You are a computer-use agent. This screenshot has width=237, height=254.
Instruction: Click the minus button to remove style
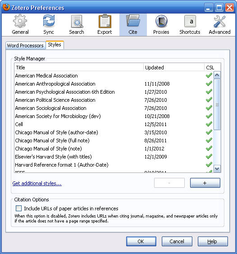169,183
